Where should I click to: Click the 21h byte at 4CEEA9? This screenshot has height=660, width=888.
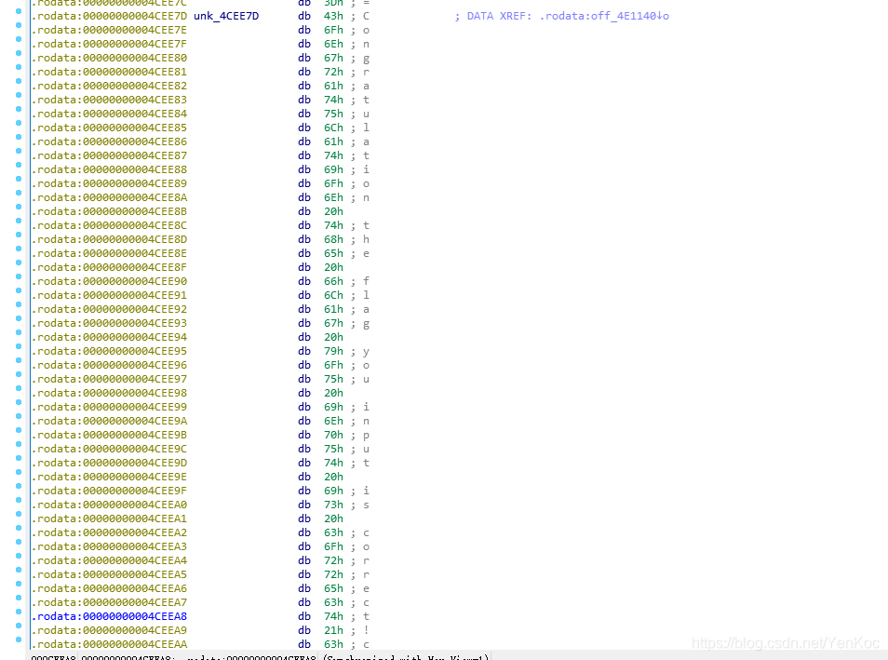click(x=333, y=630)
